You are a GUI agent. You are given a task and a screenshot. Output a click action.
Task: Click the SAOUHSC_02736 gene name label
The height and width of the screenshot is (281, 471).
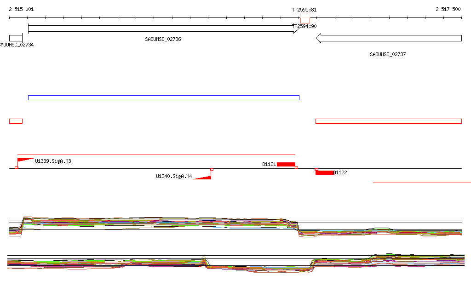(x=163, y=40)
